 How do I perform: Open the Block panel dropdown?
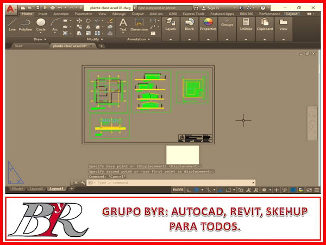[x=189, y=40]
